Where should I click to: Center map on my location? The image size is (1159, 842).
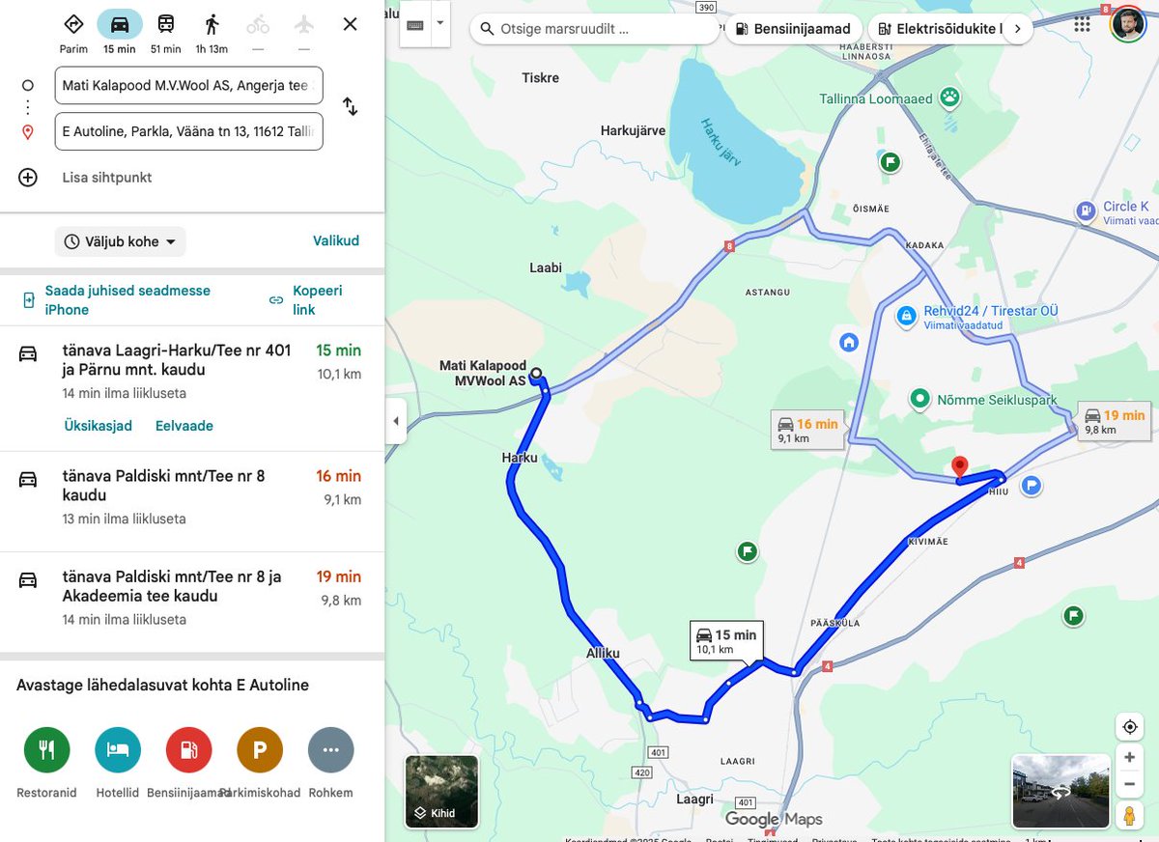point(1129,726)
